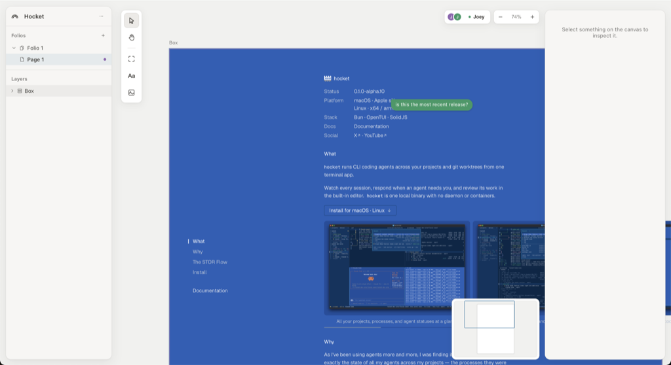The width and height of the screenshot is (671, 365).
Task: Click the Install for macOS · Linux button
Action: [x=360, y=210]
